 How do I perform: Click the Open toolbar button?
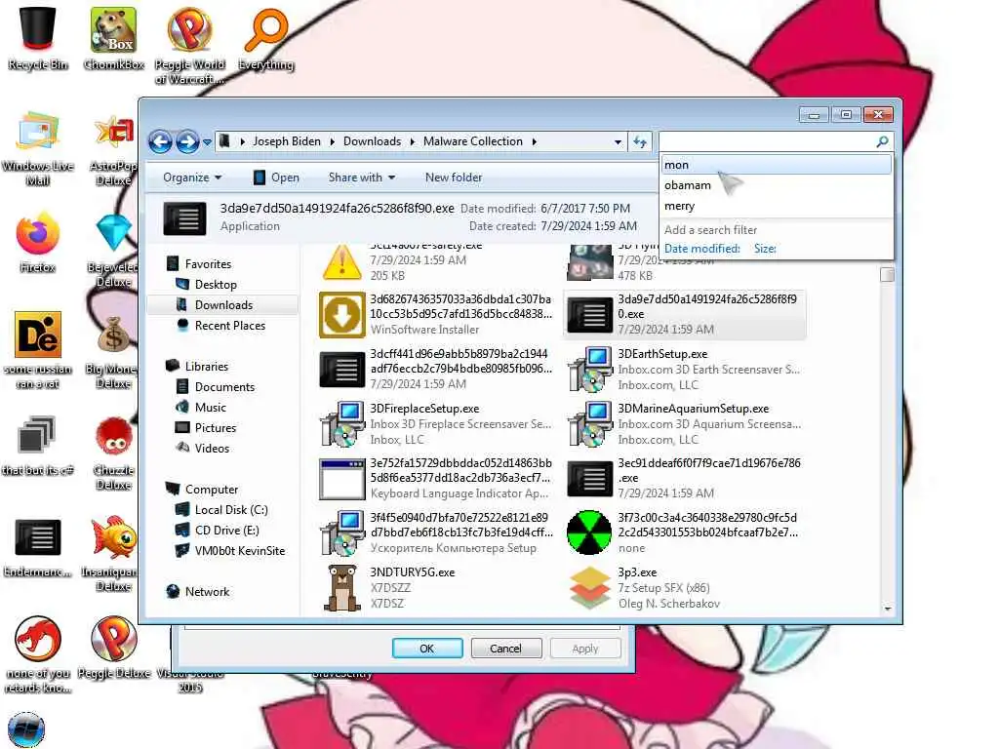pos(276,177)
